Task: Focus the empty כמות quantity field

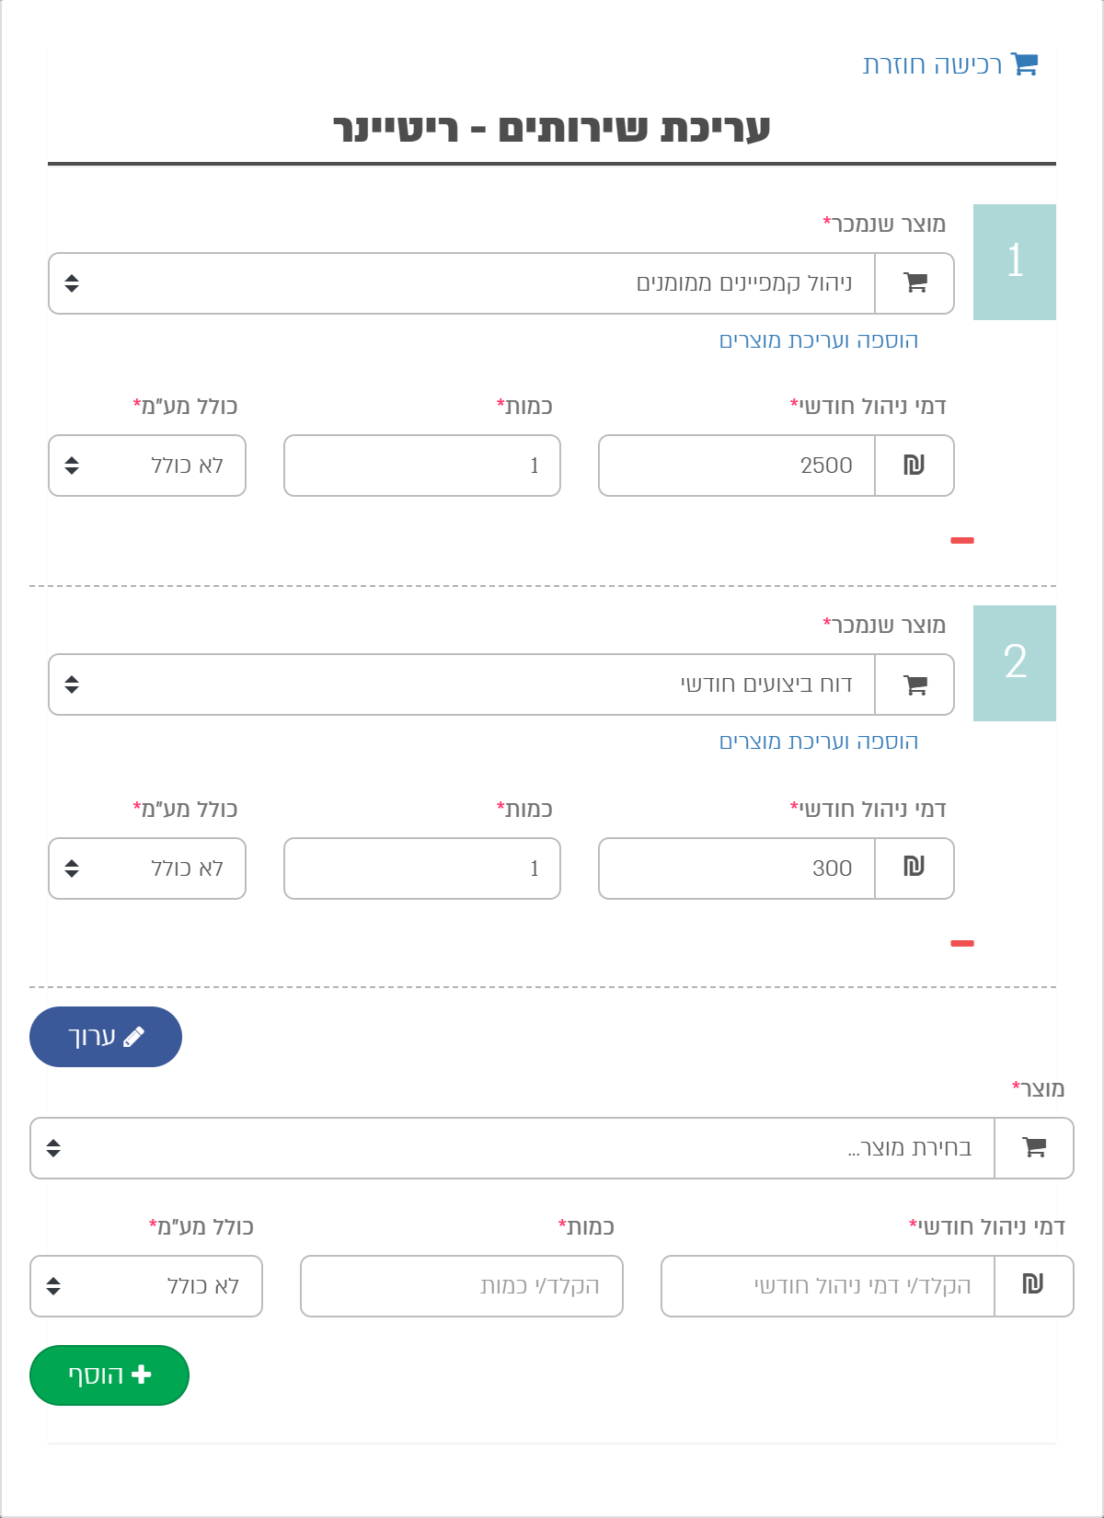Action: (462, 1286)
